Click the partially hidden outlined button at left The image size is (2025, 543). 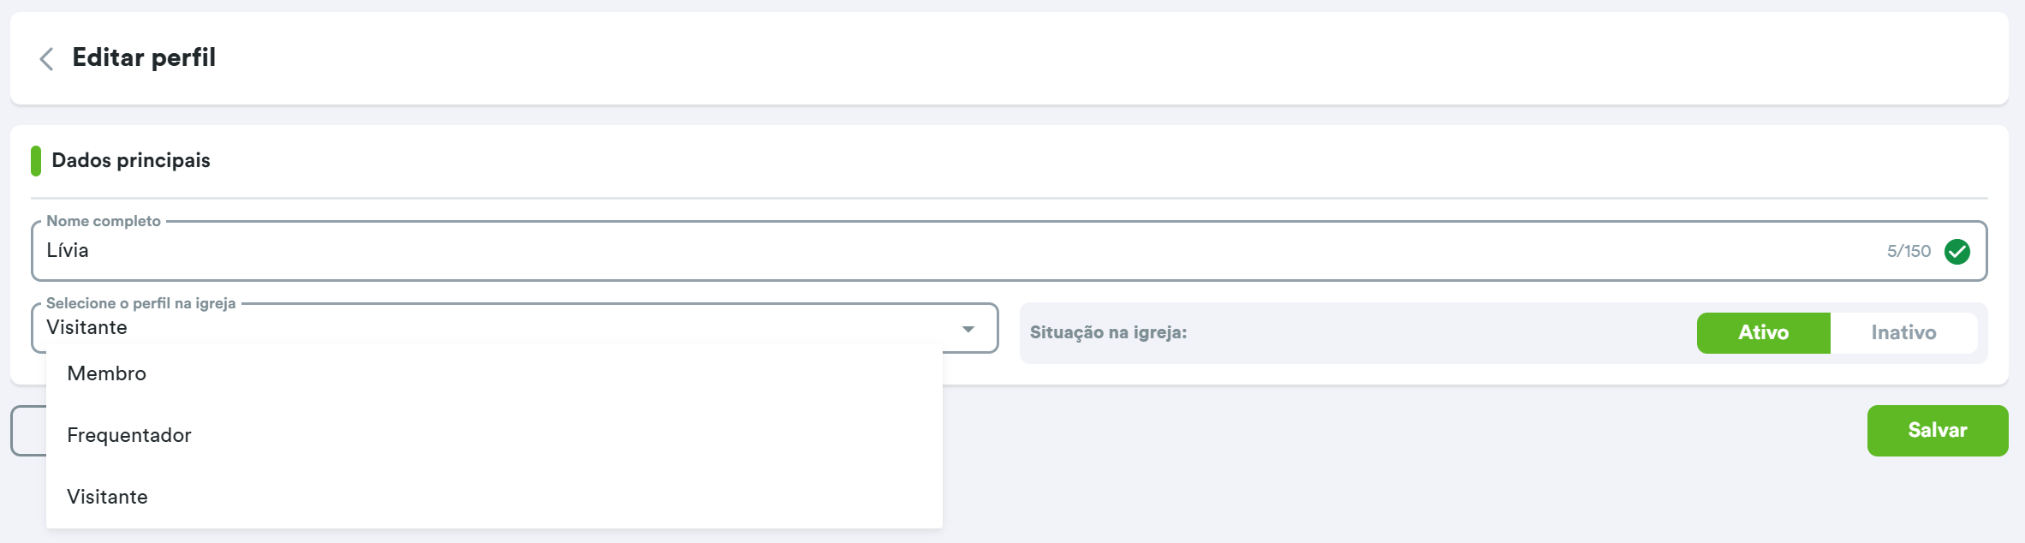pos(27,431)
